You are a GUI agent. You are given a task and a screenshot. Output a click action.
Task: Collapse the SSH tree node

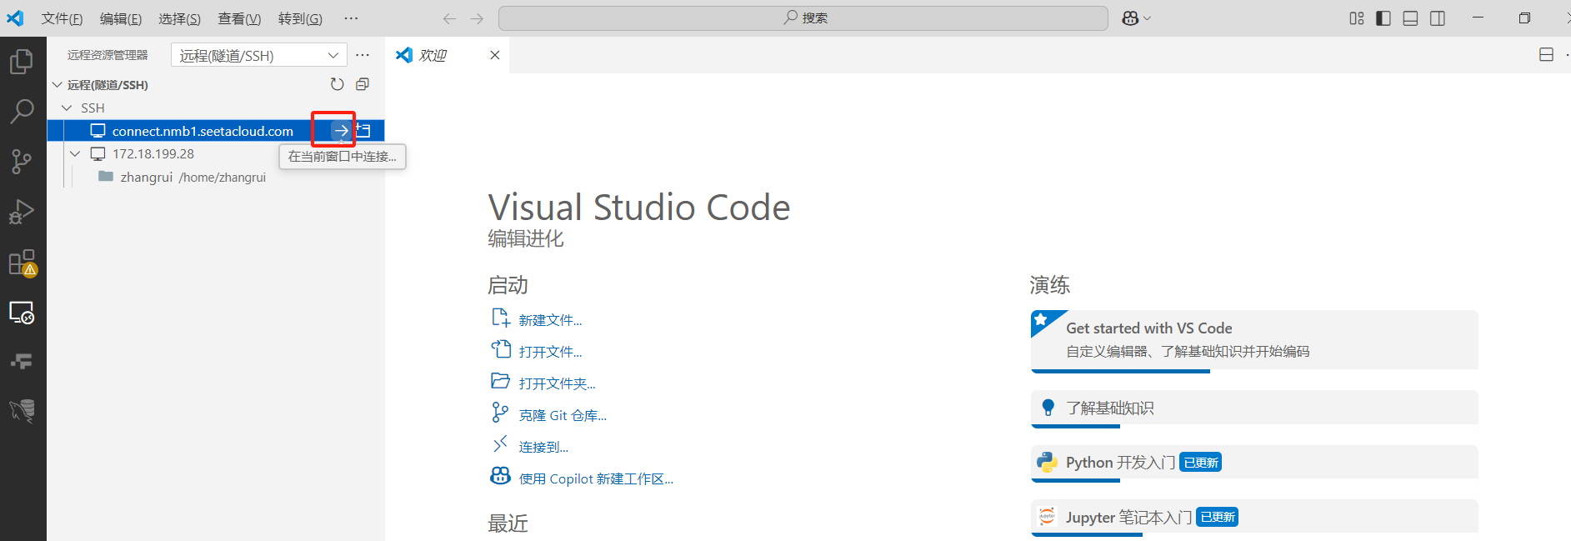click(x=67, y=108)
